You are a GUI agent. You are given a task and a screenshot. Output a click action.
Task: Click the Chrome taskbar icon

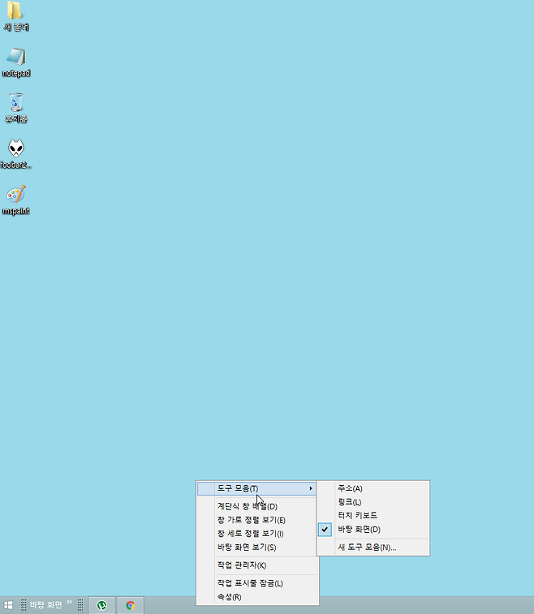click(x=130, y=605)
